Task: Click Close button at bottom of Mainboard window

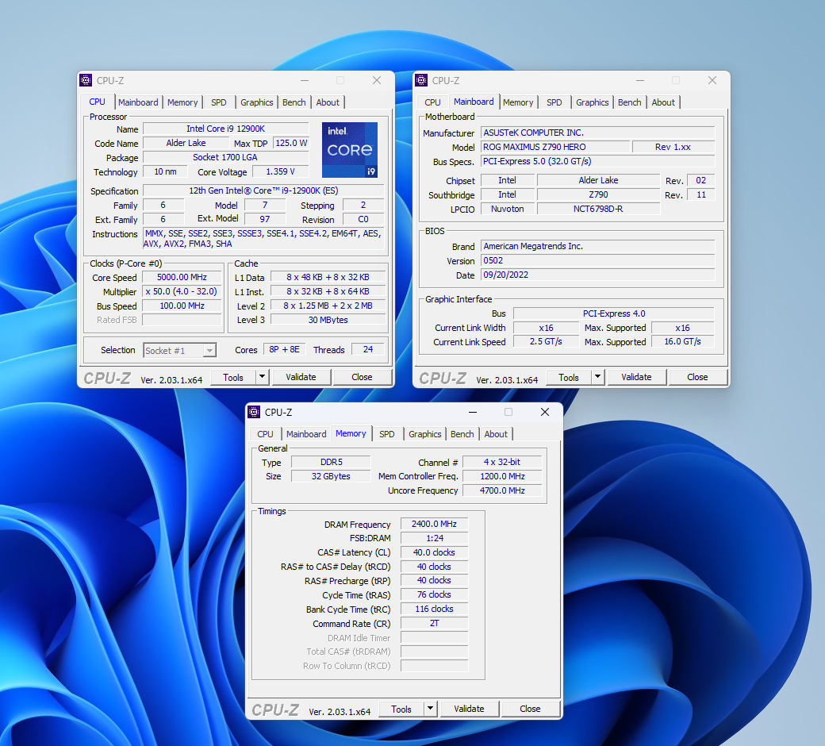Action: tap(697, 378)
